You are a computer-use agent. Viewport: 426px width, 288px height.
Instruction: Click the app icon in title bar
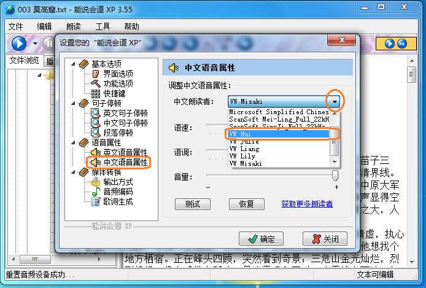[10, 10]
